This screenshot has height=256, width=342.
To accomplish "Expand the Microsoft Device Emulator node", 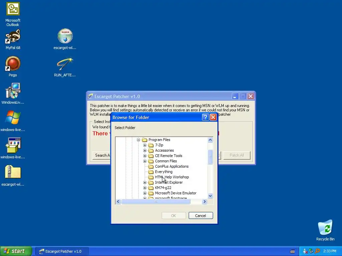I will [x=145, y=193].
